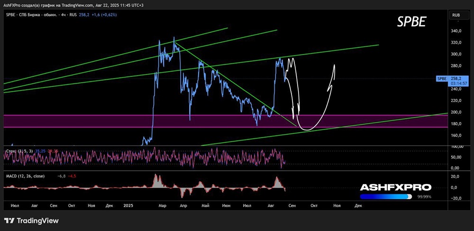Click the 50,00 Stochastic axis label

pos(457,157)
